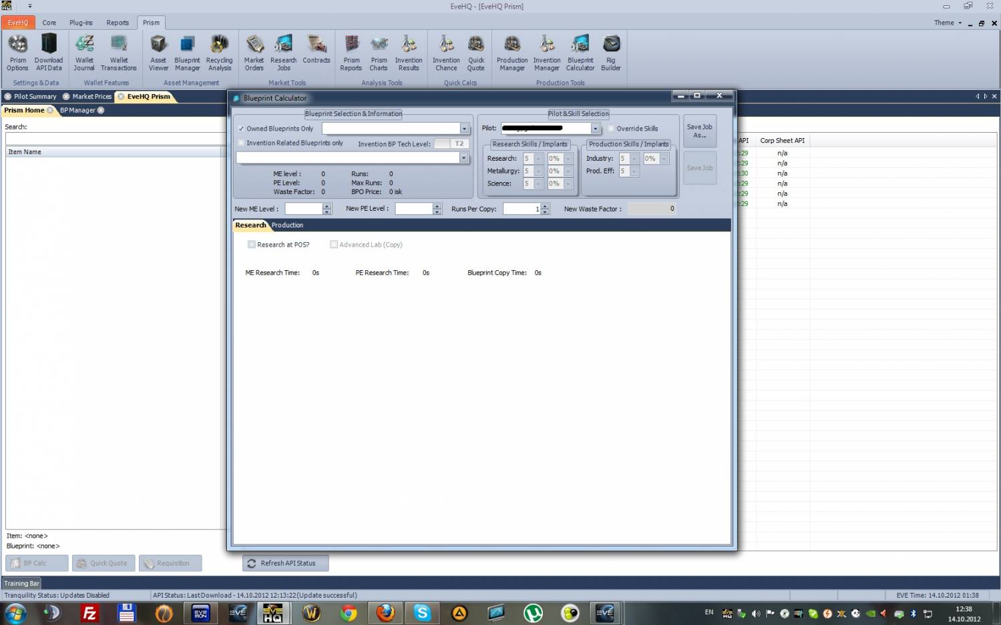Open the Pilot dropdown
Image resolution: width=1001 pixels, height=625 pixels.
[x=595, y=128]
